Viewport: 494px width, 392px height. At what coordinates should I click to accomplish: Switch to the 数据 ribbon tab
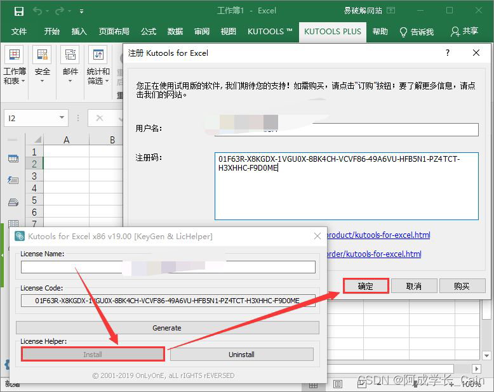click(175, 32)
